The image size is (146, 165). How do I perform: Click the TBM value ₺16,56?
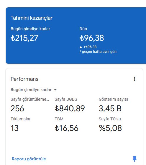click(66, 128)
